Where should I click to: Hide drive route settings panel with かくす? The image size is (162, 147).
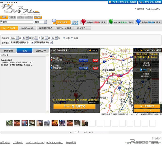click(93, 50)
